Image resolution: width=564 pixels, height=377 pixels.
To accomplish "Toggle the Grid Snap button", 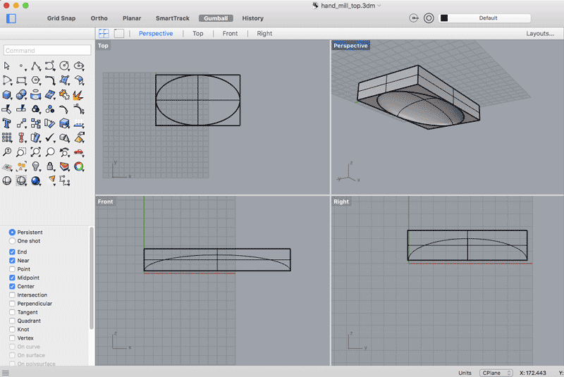I will click(61, 18).
